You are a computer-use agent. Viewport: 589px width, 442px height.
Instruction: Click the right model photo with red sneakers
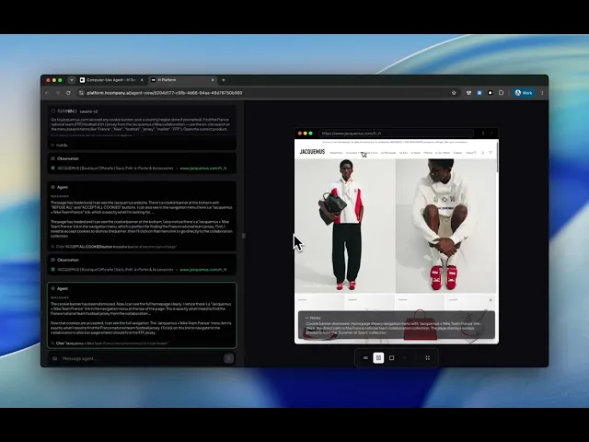pyautogui.click(x=445, y=226)
